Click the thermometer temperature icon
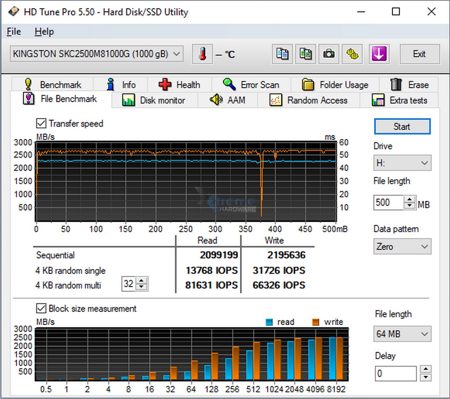 (x=202, y=54)
